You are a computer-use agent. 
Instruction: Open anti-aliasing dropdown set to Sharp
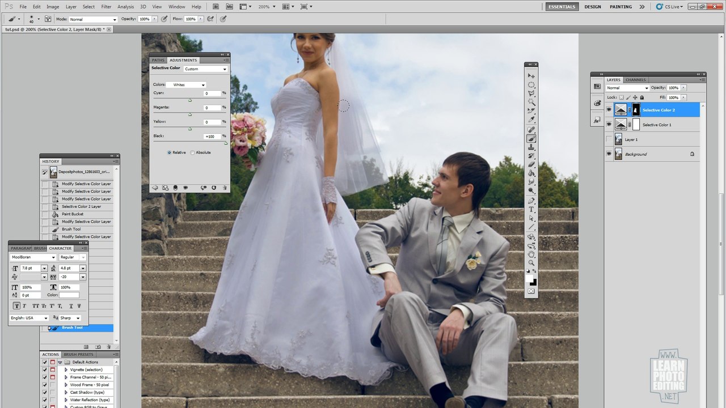70,318
